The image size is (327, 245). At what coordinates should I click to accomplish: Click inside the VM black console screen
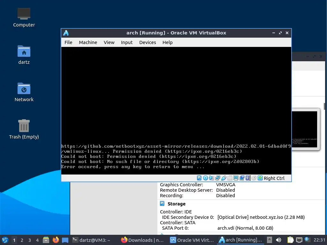pyautogui.click(x=176, y=110)
